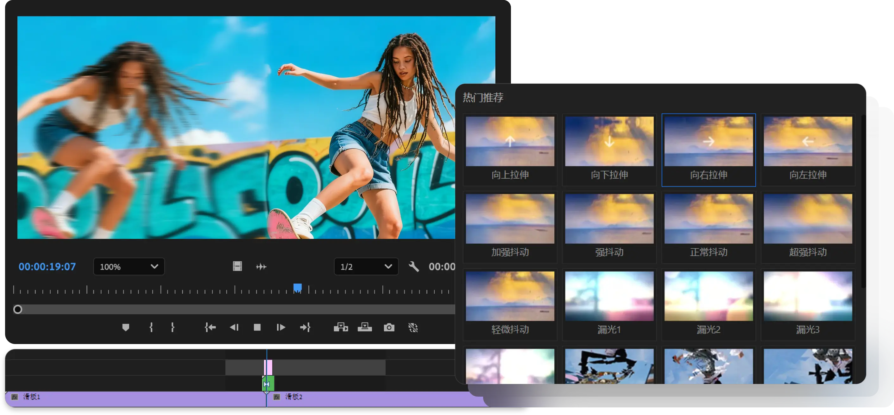This screenshot has width=894, height=415.
Task: Step back one frame
Action: tap(234, 327)
